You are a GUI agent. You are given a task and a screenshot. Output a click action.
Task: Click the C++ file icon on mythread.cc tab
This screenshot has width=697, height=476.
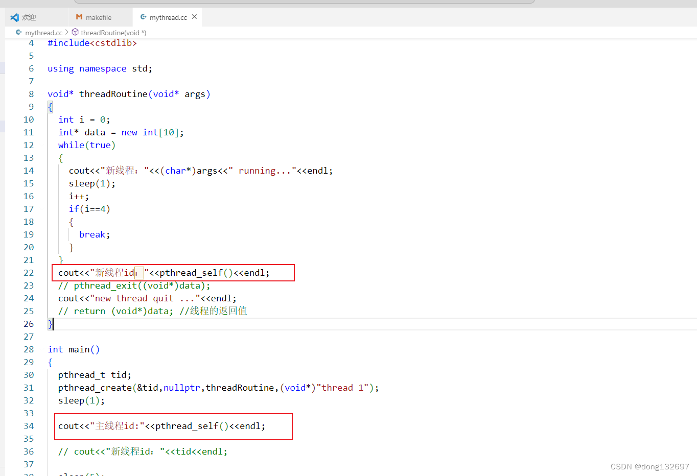[144, 17]
